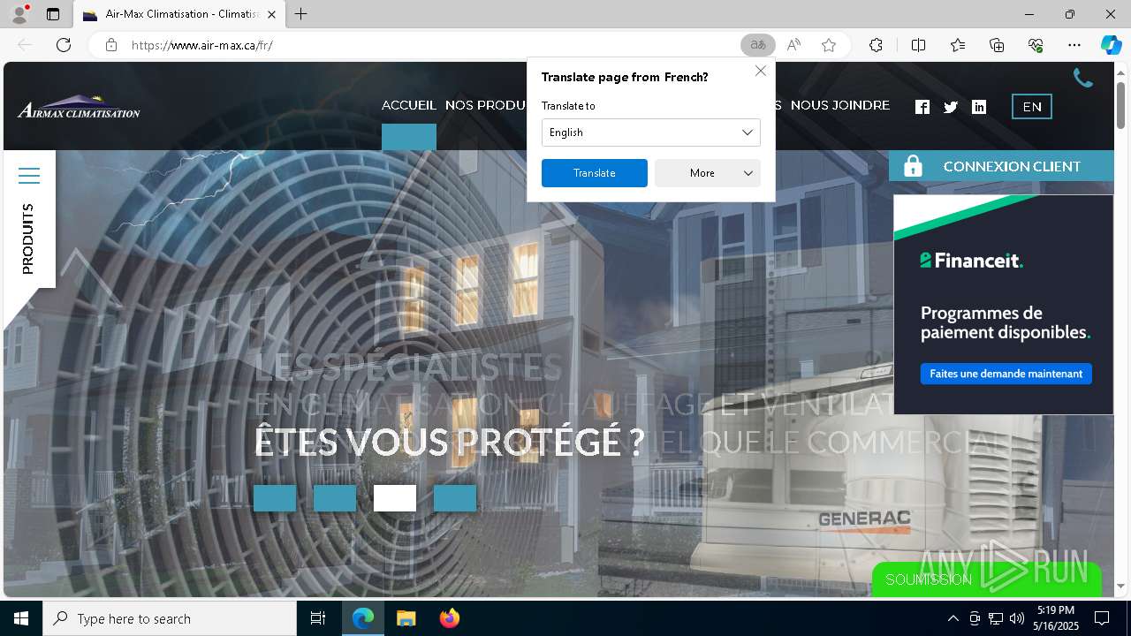Go to Airmax Climatisation logo home

coord(79,107)
